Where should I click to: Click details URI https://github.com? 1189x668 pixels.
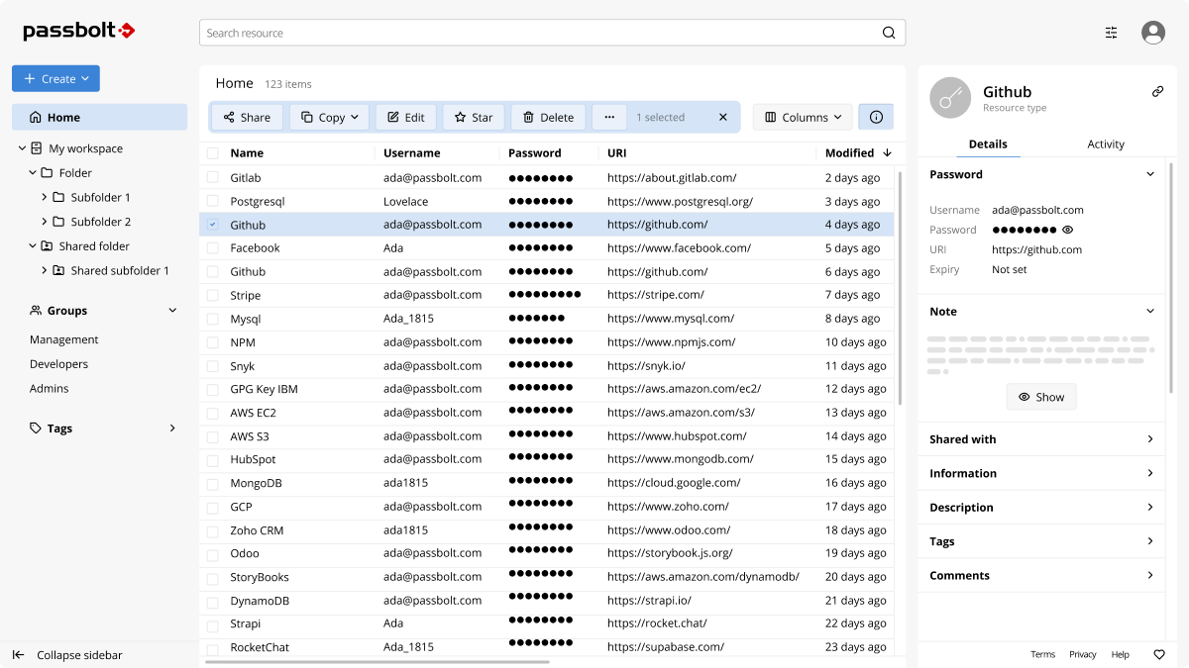pos(1036,249)
